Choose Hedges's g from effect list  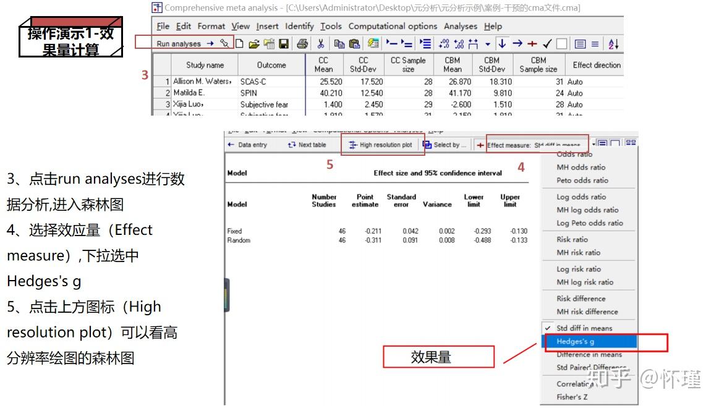[x=589, y=341]
